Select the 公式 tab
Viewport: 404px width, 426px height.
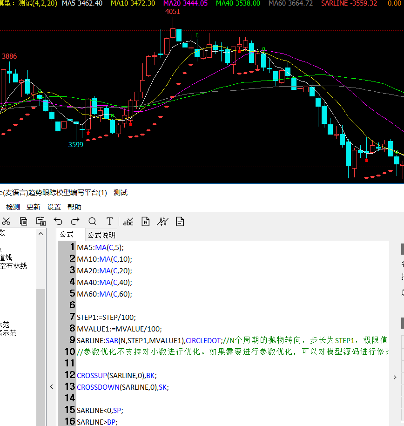67,235
